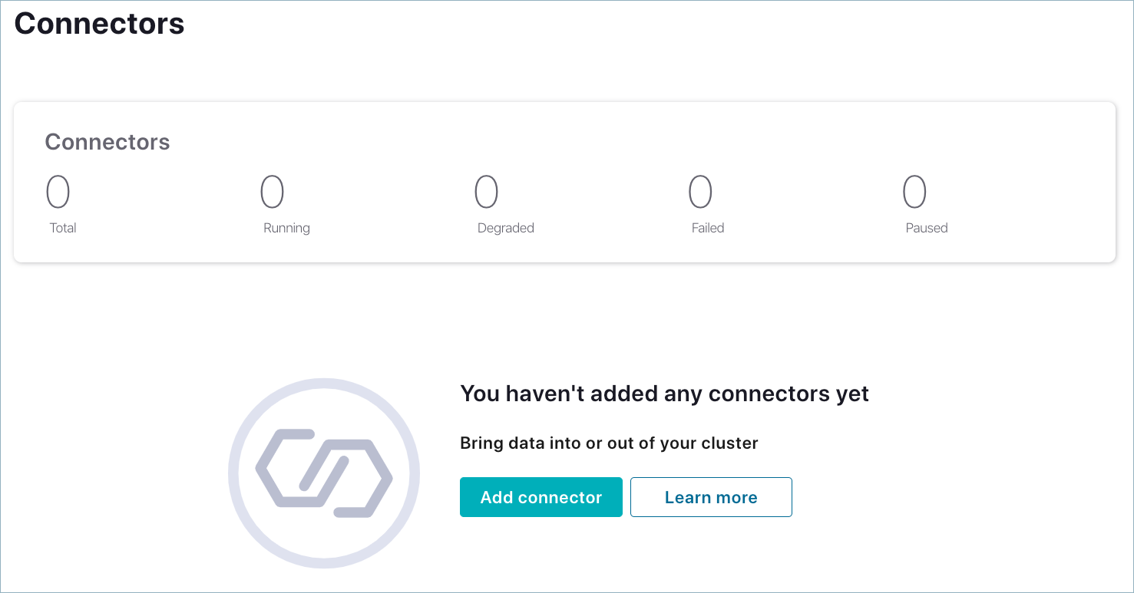Click the Paused status label
The image size is (1134, 593).
pyautogui.click(x=927, y=228)
